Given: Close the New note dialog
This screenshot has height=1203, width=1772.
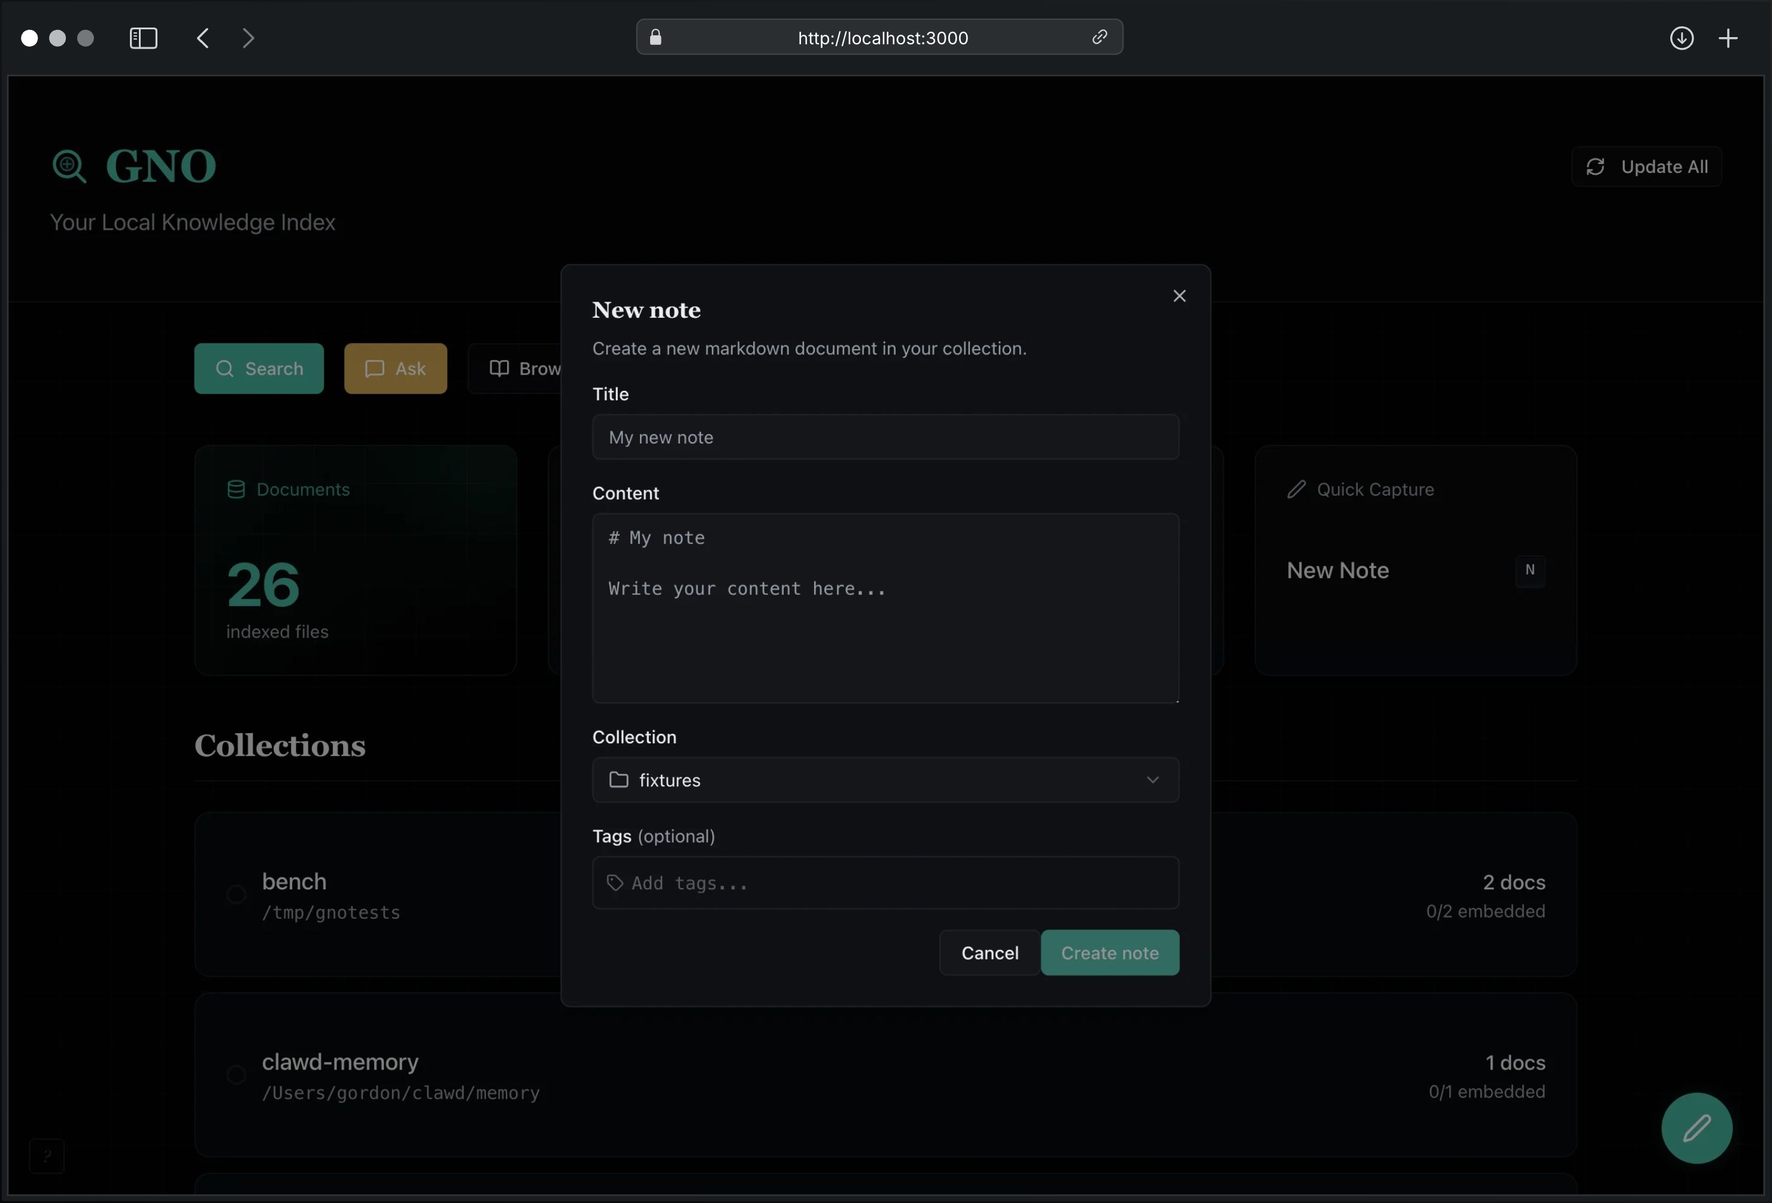Looking at the screenshot, I should click(1179, 296).
